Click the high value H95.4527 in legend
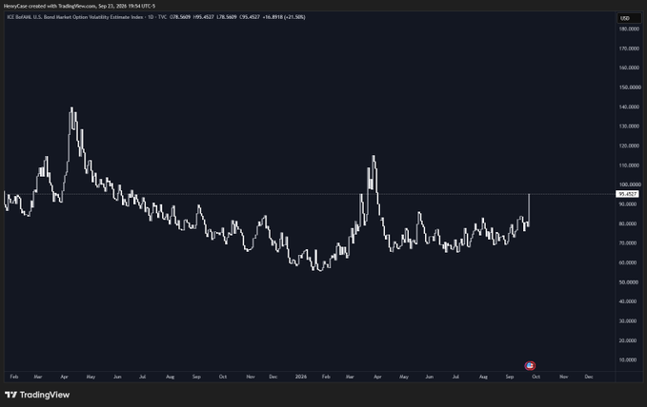 coord(203,17)
